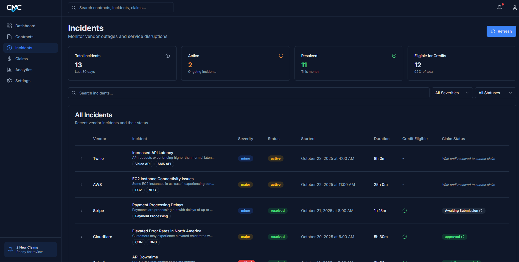
Task: Open the All Severities dropdown
Action: click(x=452, y=93)
